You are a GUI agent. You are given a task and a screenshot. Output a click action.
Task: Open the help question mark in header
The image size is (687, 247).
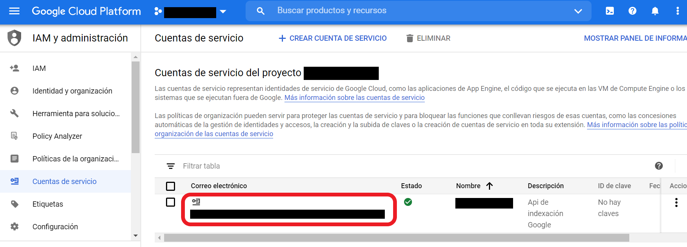click(632, 11)
